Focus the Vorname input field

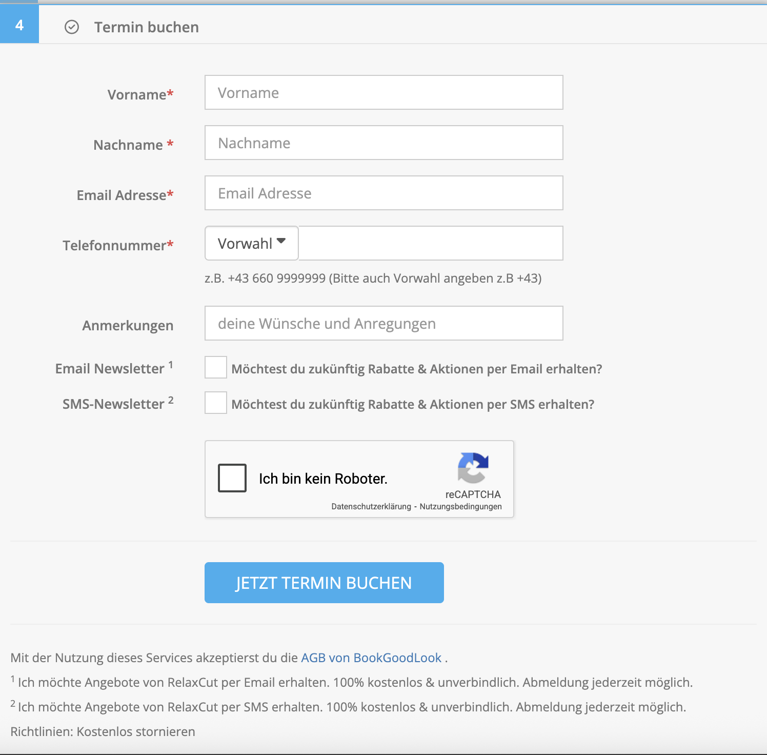coord(383,93)
